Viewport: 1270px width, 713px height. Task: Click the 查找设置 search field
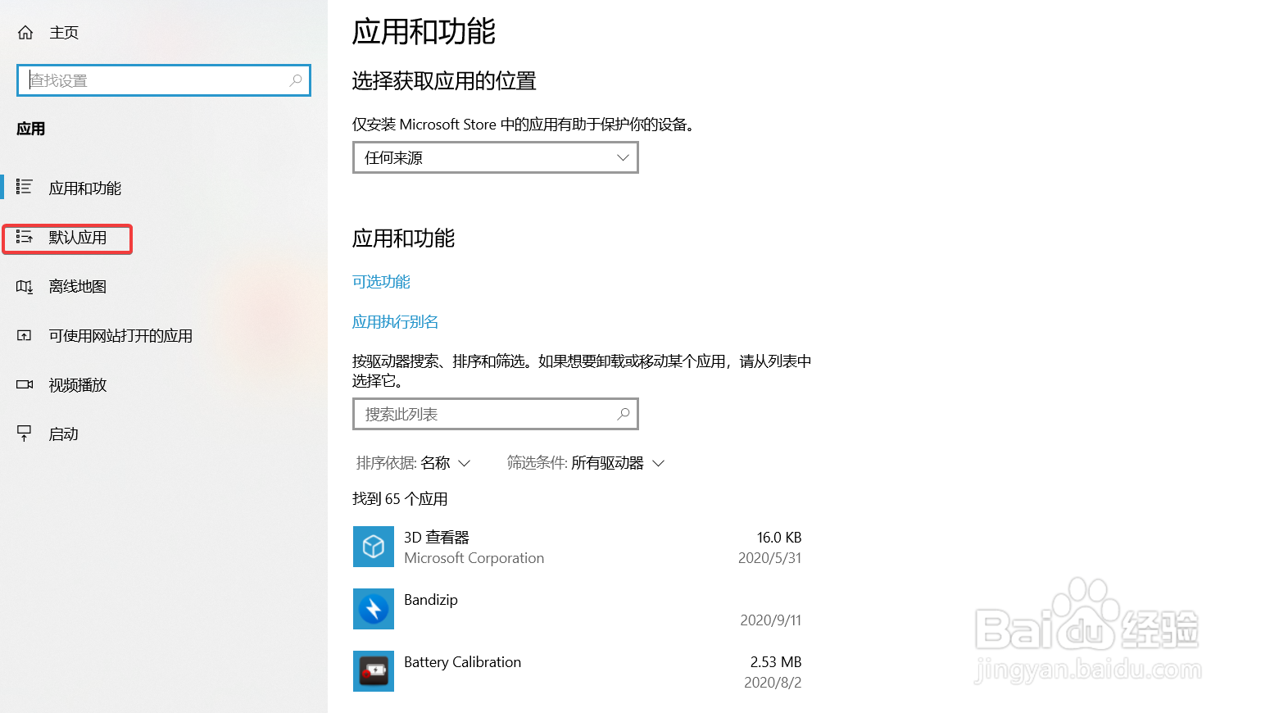coord(156,80)
